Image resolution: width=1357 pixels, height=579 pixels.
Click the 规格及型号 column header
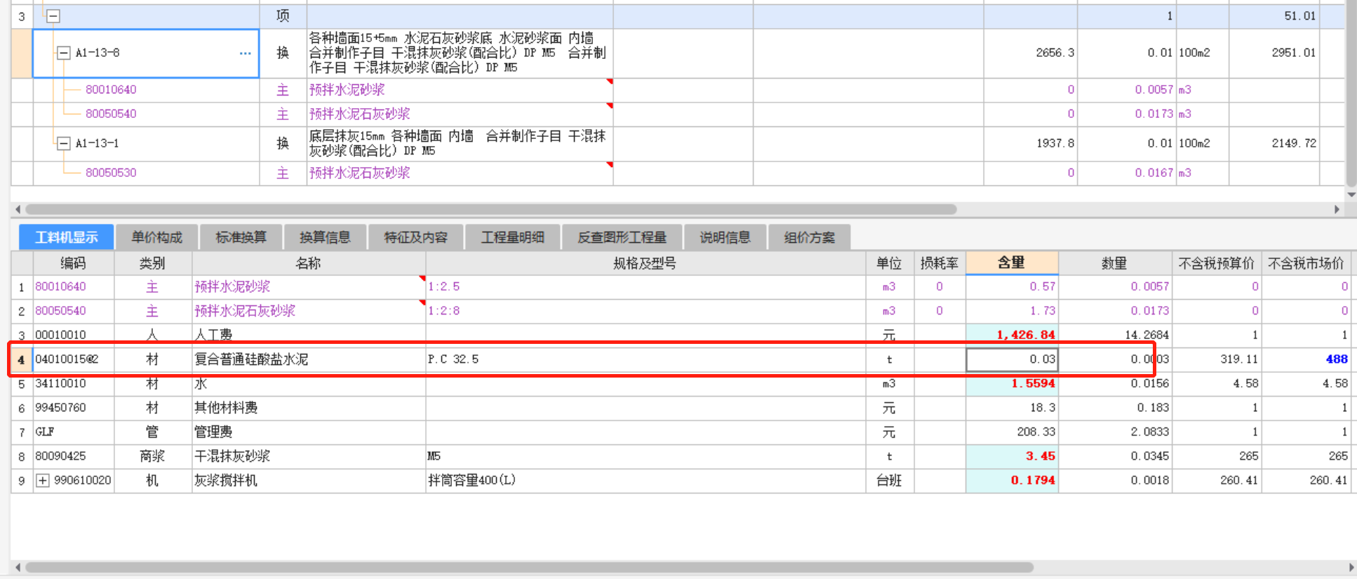(645, 263)
